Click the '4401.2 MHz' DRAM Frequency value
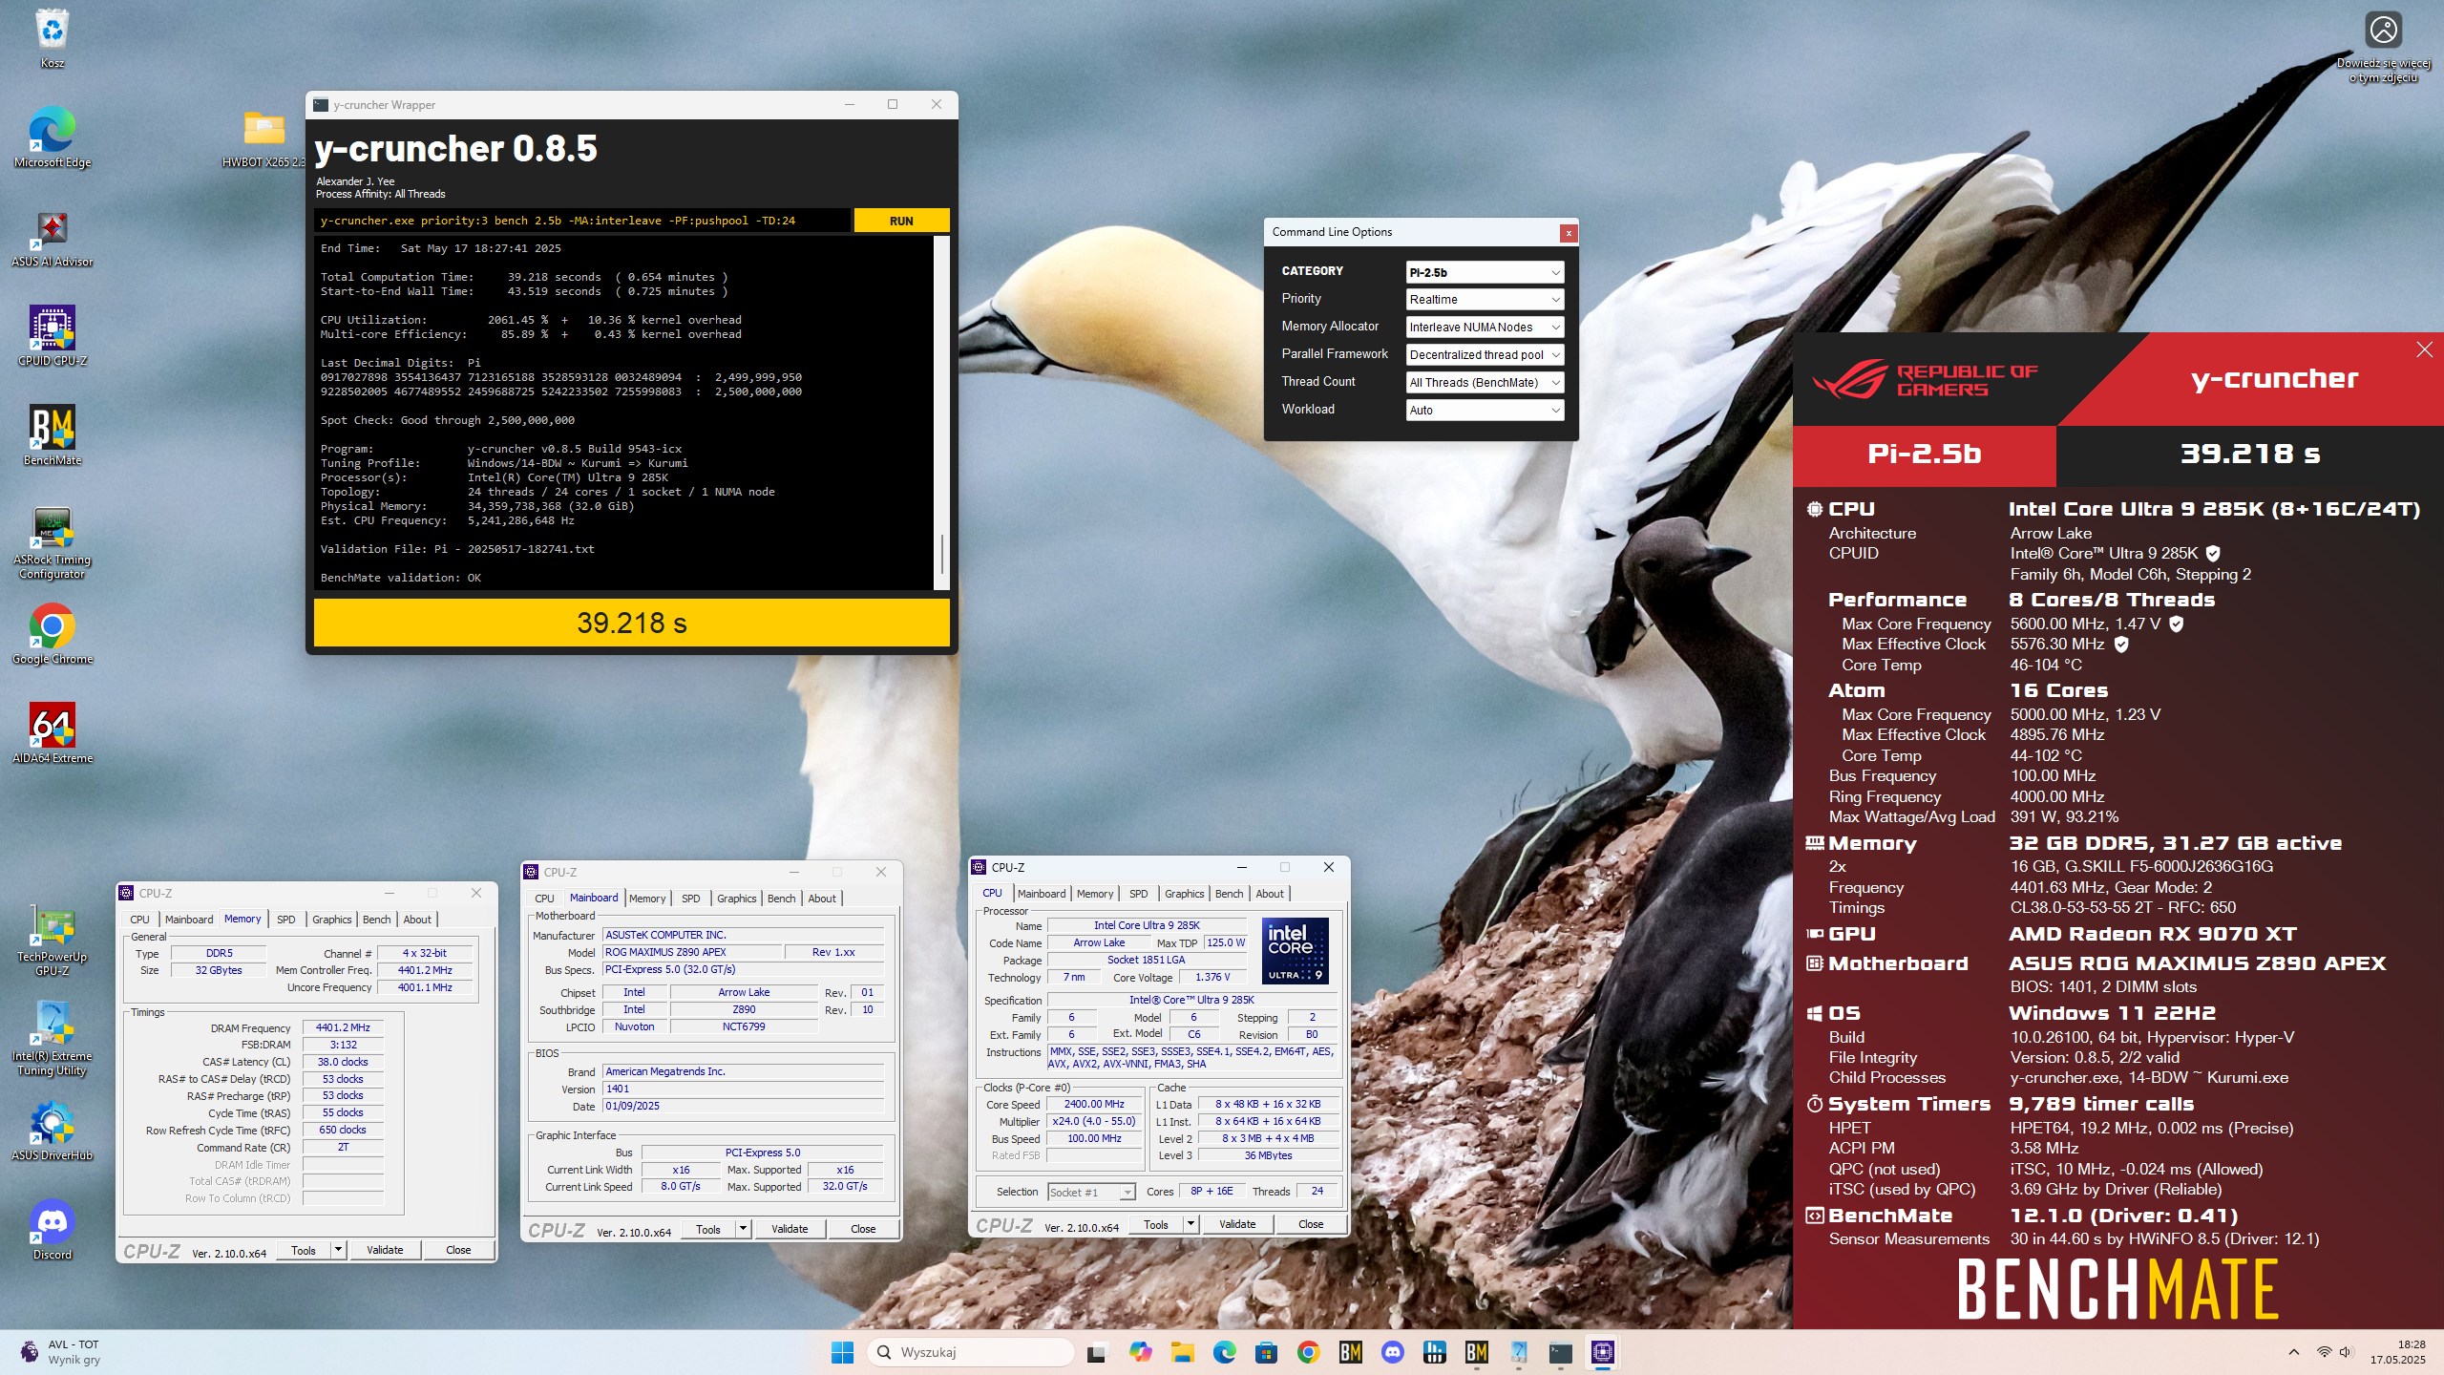2444x1375 pixels. (x=343, y=1027)
